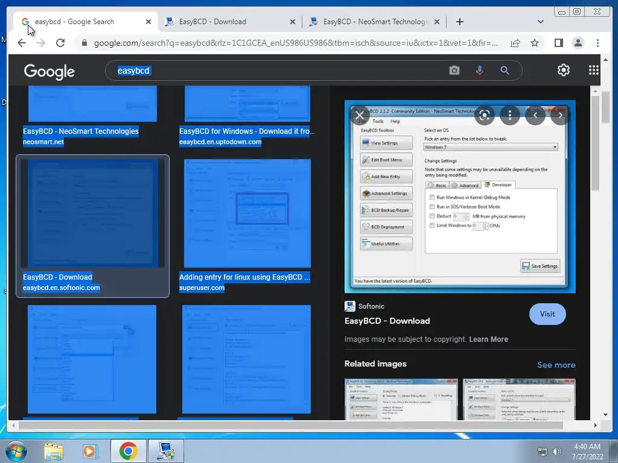Open EasyBCD - NeoSmart Technologies result title
The height and width of the screenshot is (463, 618).
(x=81, y=131)
